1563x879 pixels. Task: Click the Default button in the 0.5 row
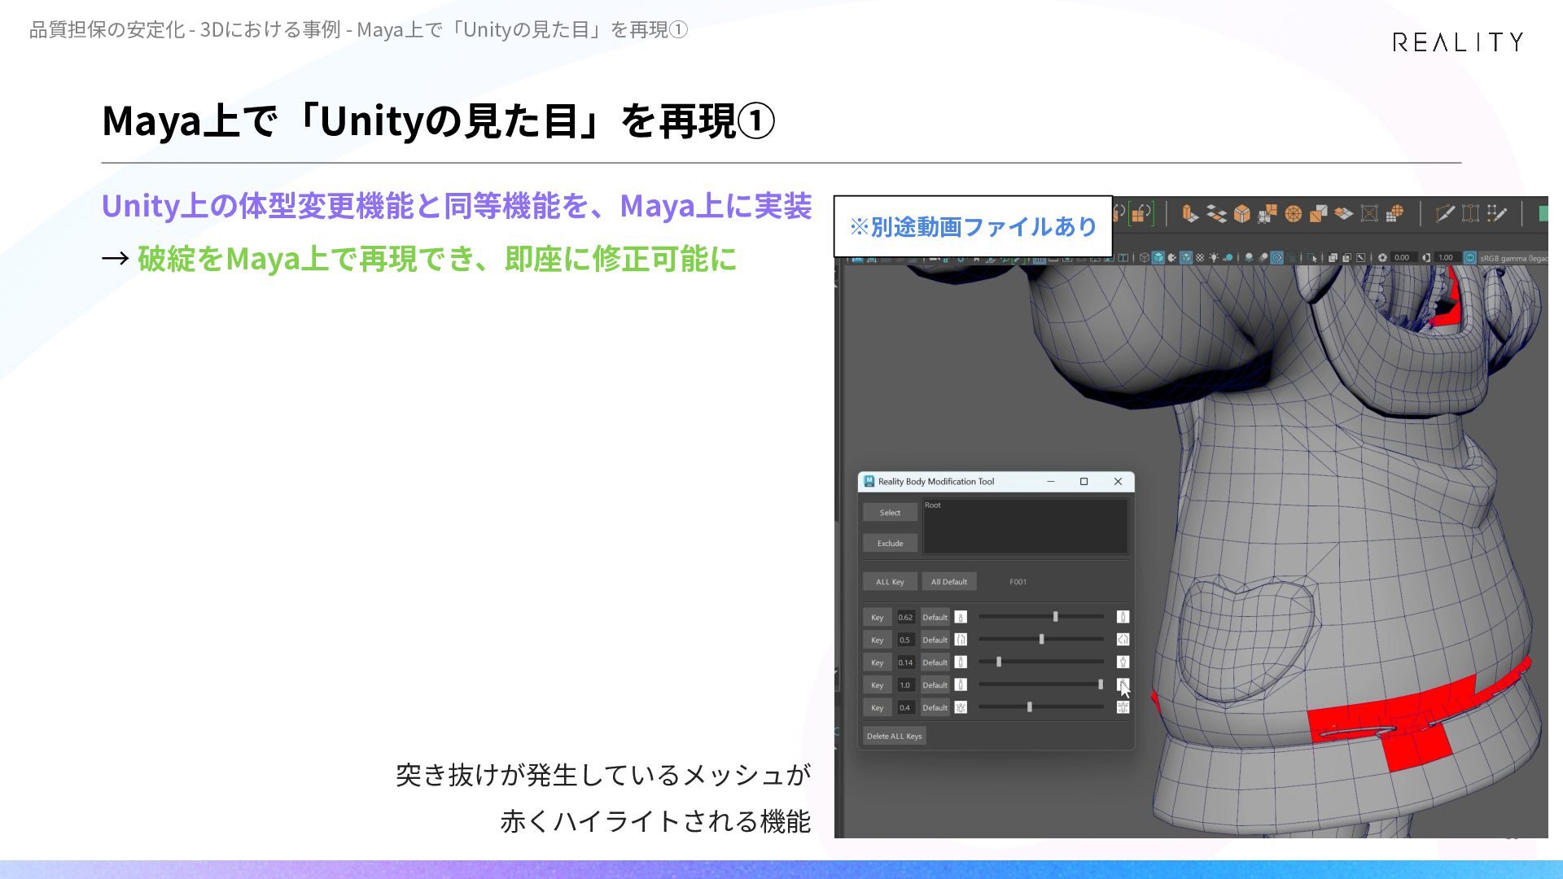[x=935, y=641]
